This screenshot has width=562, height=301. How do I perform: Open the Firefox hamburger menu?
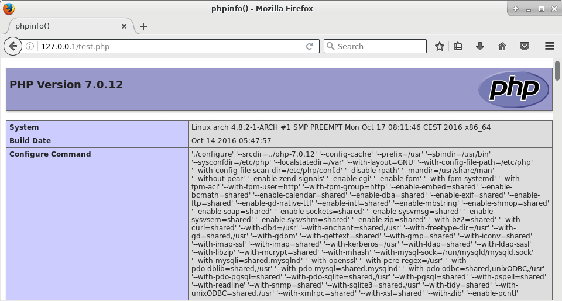[x=549, y=46]
